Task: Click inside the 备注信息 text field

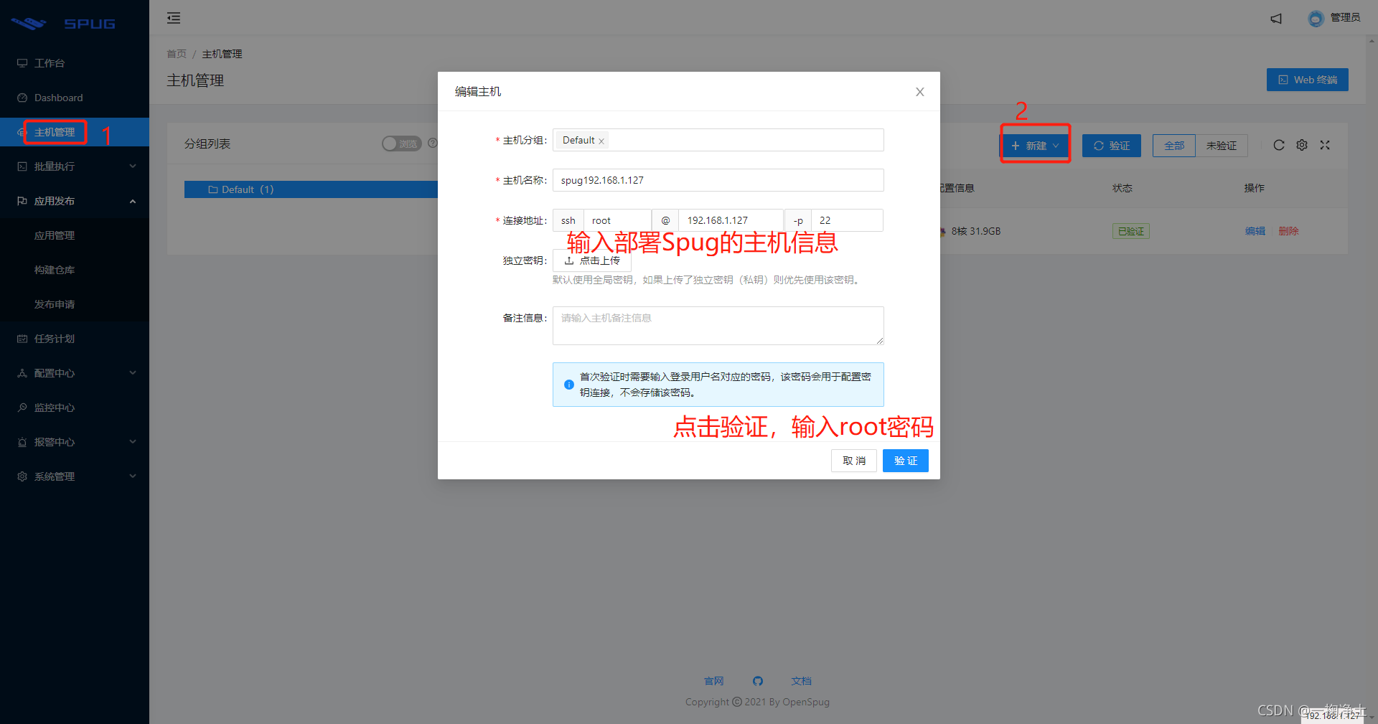Action: click(x=717, y=325)
